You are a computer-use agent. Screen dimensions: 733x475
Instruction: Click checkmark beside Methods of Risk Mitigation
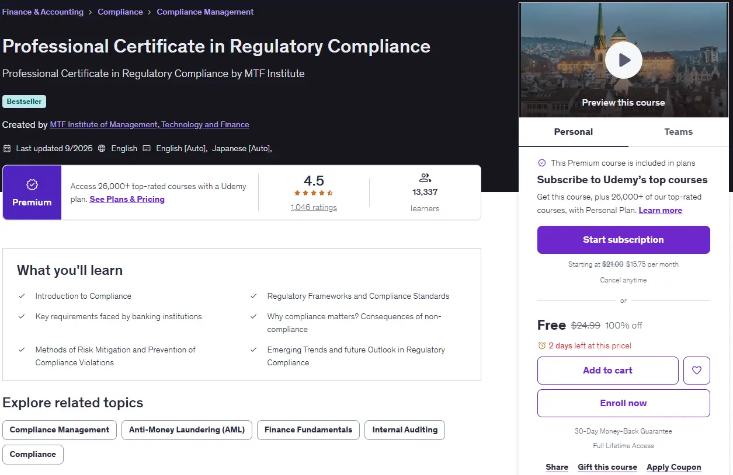tap(22, 350)
